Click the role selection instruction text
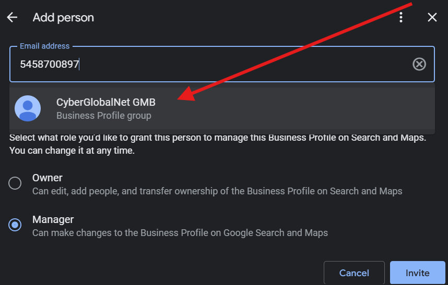This screenshot has width=448, height=285. pos(218,144)
